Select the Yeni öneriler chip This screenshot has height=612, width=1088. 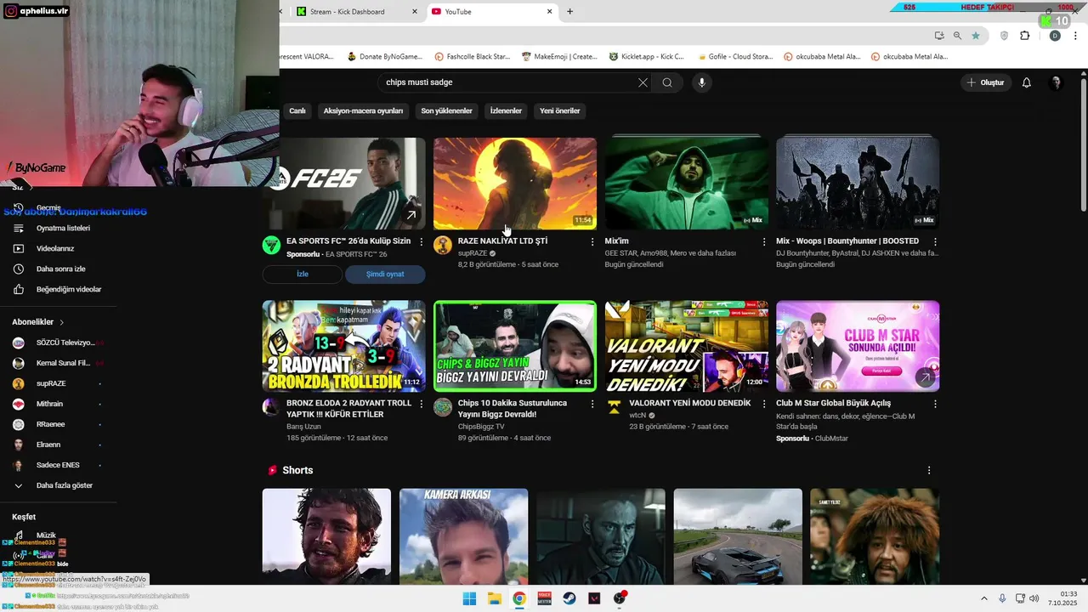pyautogui.click(x=559, y=110)
